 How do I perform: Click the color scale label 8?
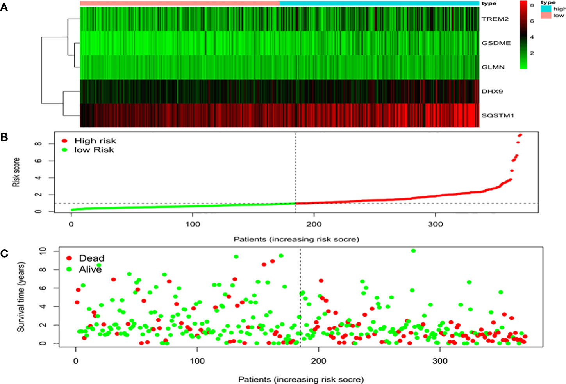532,5
